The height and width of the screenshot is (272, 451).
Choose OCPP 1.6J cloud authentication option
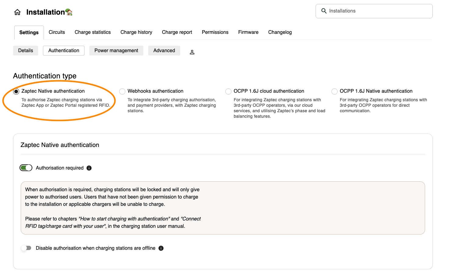228,91
